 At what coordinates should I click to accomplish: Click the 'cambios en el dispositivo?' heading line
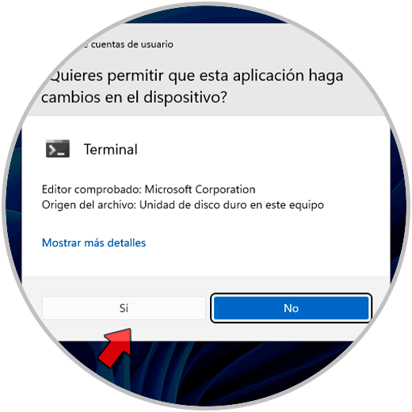tap(134, 97)
